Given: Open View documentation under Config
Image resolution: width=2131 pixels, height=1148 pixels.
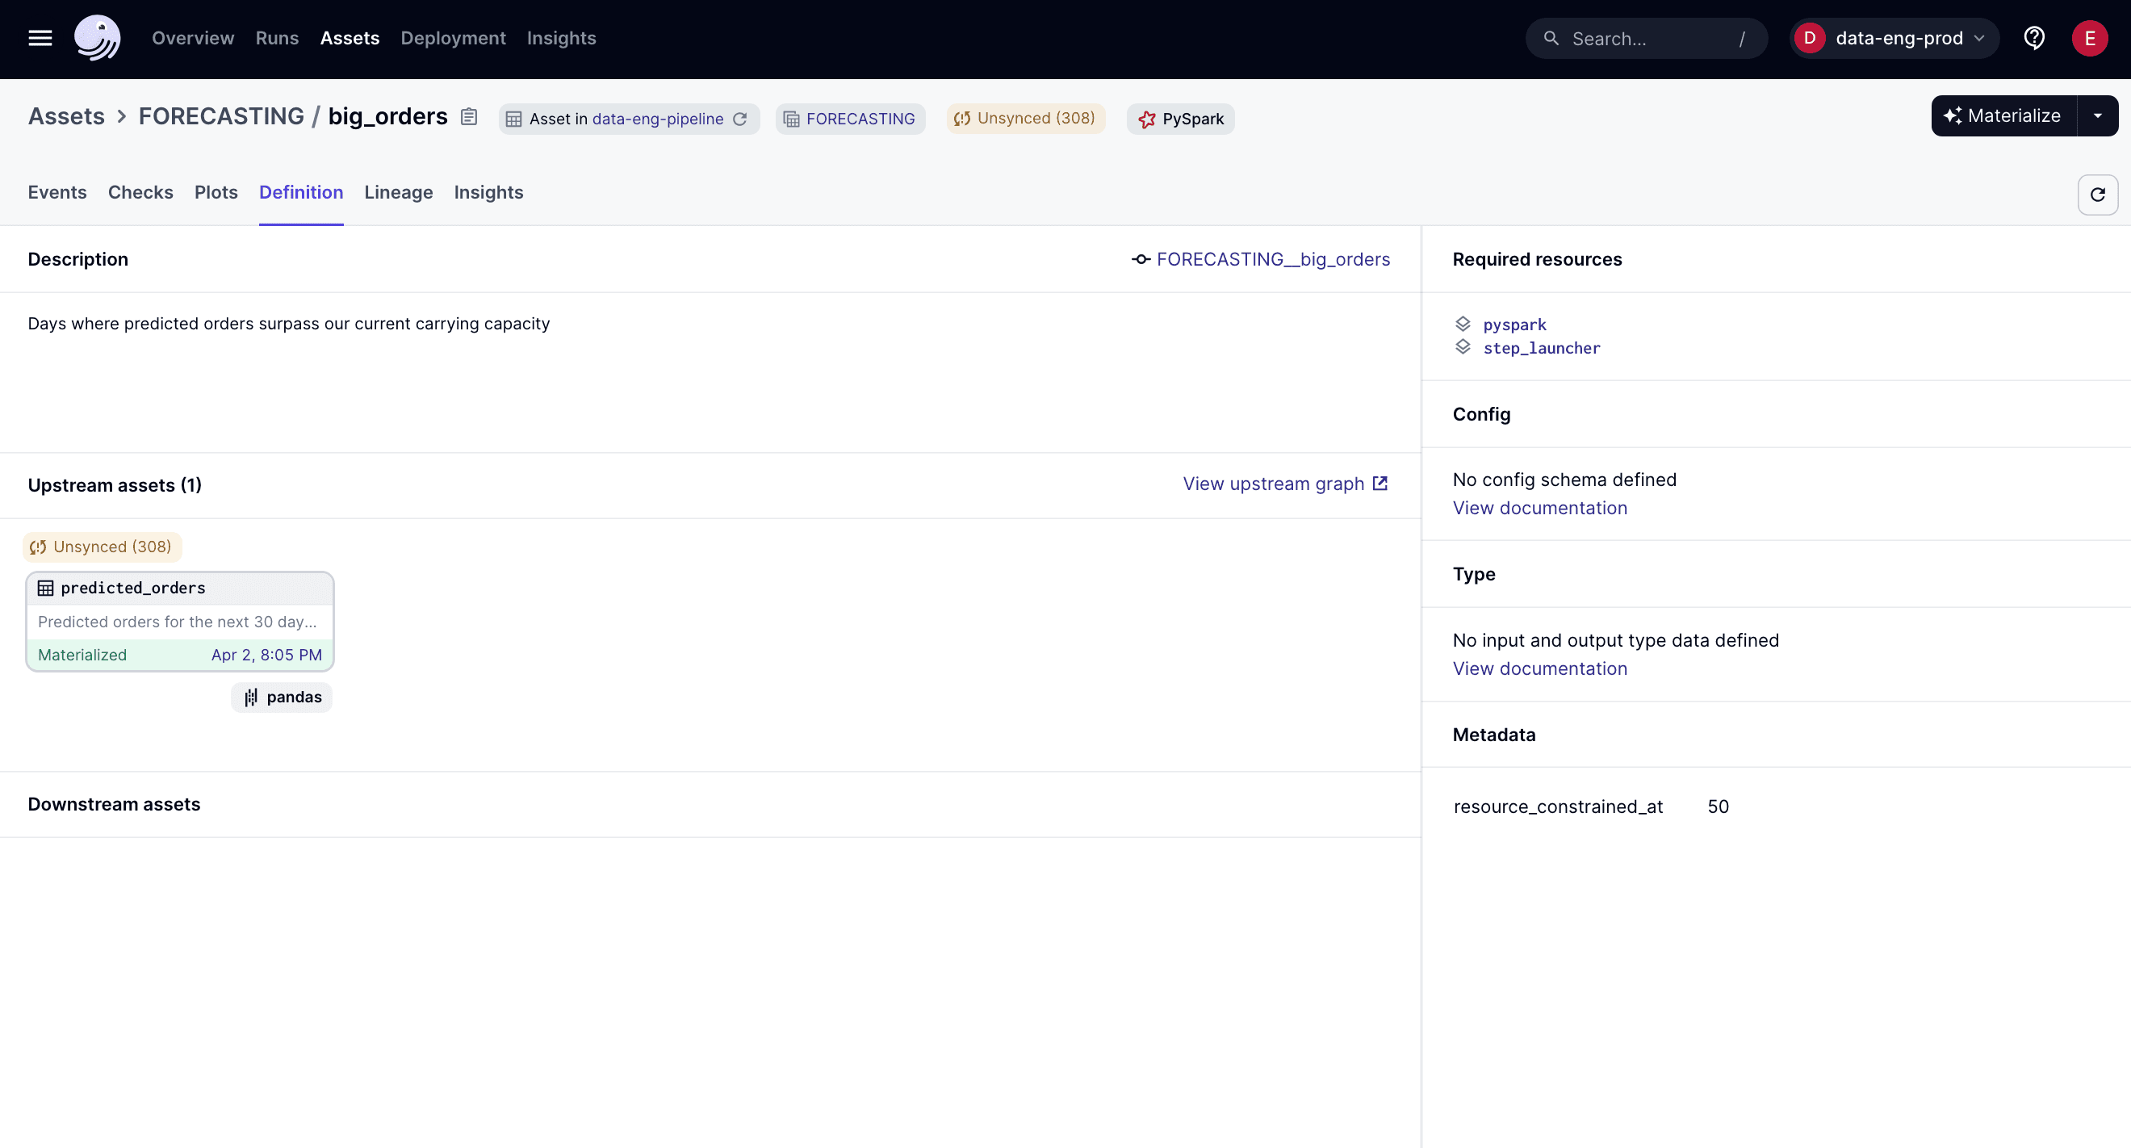Looking at the screenshot, I should (x=1539, y=508).
